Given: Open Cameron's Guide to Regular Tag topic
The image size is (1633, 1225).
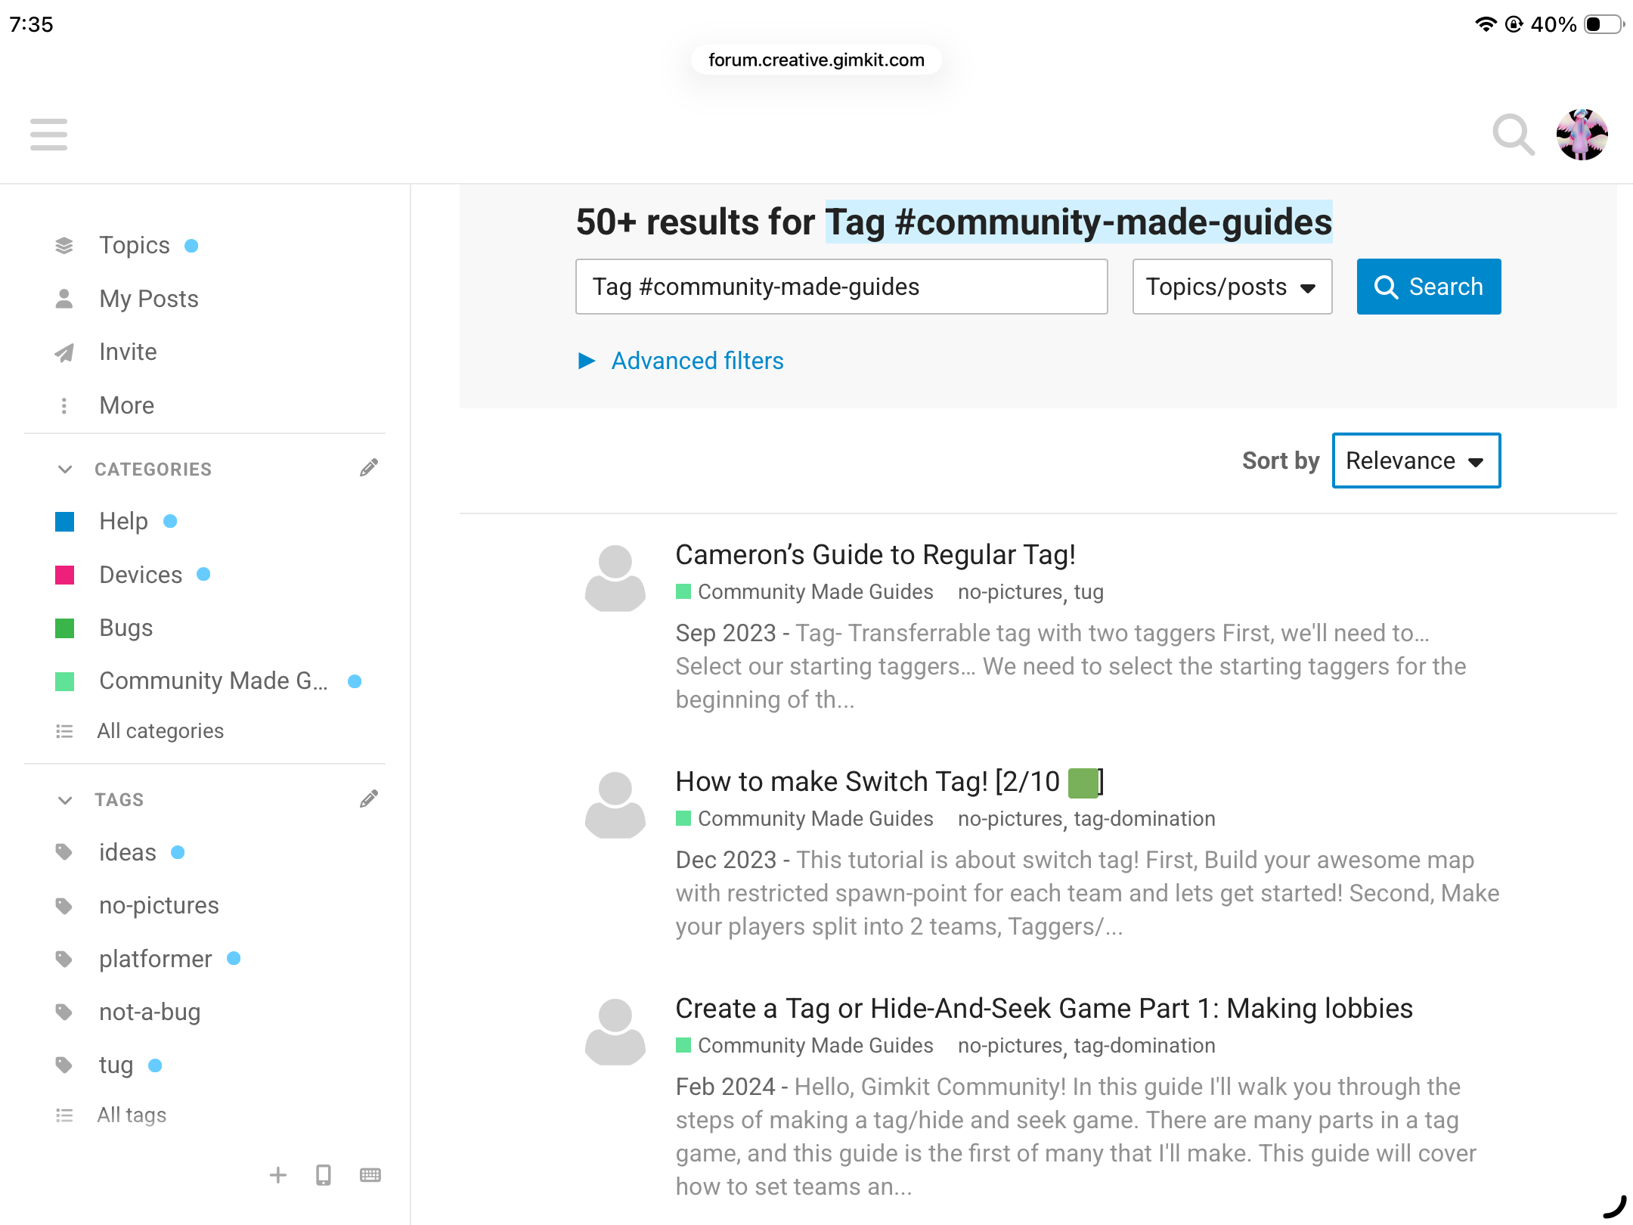Looking at the screenshot, I should 875,554.
